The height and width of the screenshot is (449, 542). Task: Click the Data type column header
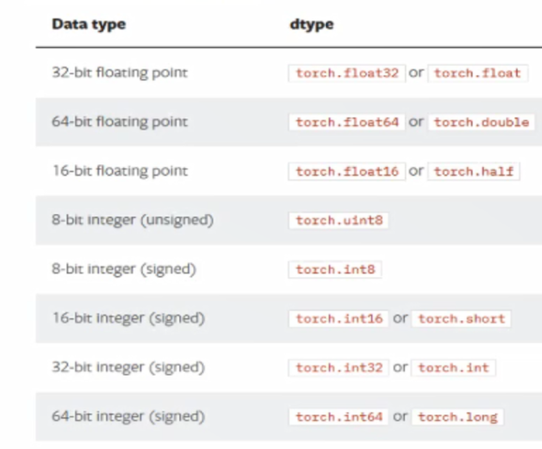pos(89,24)
